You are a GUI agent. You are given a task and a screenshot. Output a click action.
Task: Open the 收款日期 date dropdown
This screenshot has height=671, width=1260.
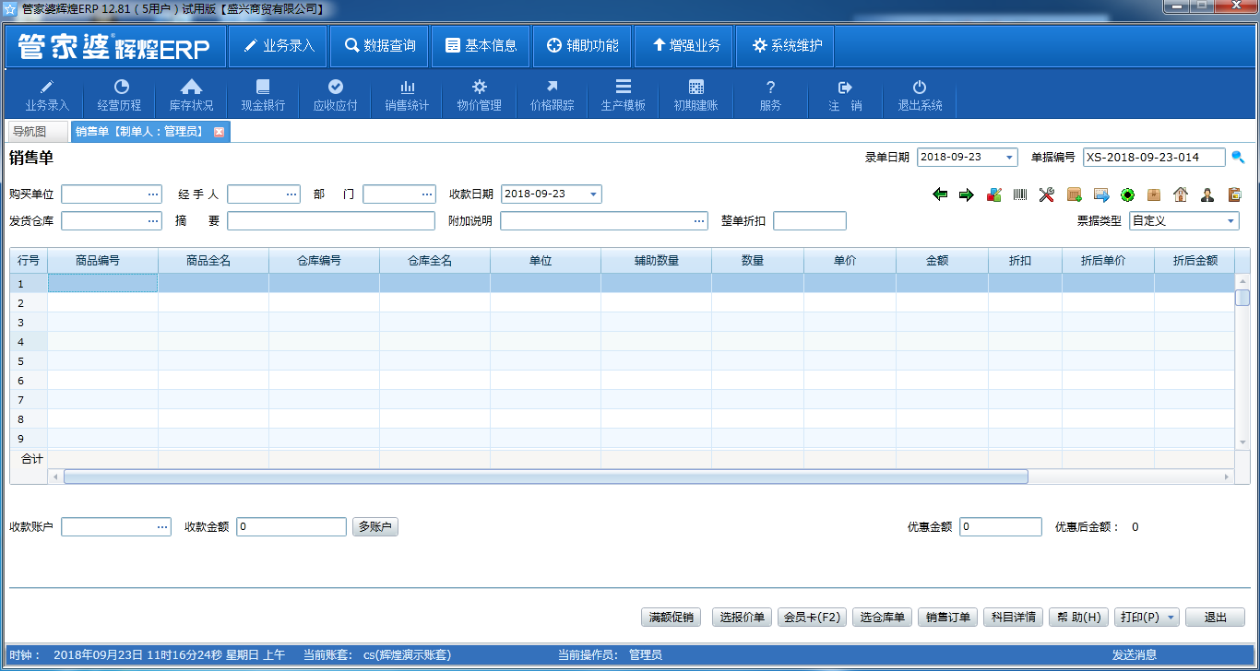593,194
